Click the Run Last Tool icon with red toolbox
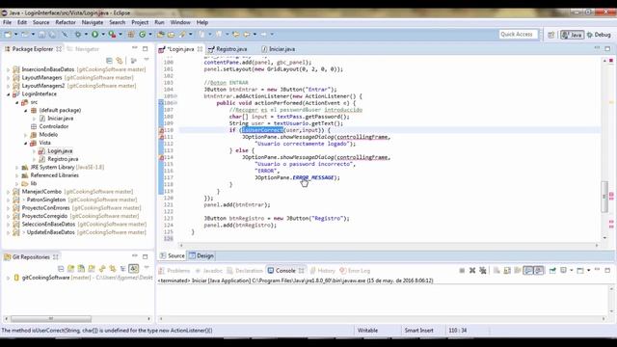The image size is (617, 347). click(112, 35)
